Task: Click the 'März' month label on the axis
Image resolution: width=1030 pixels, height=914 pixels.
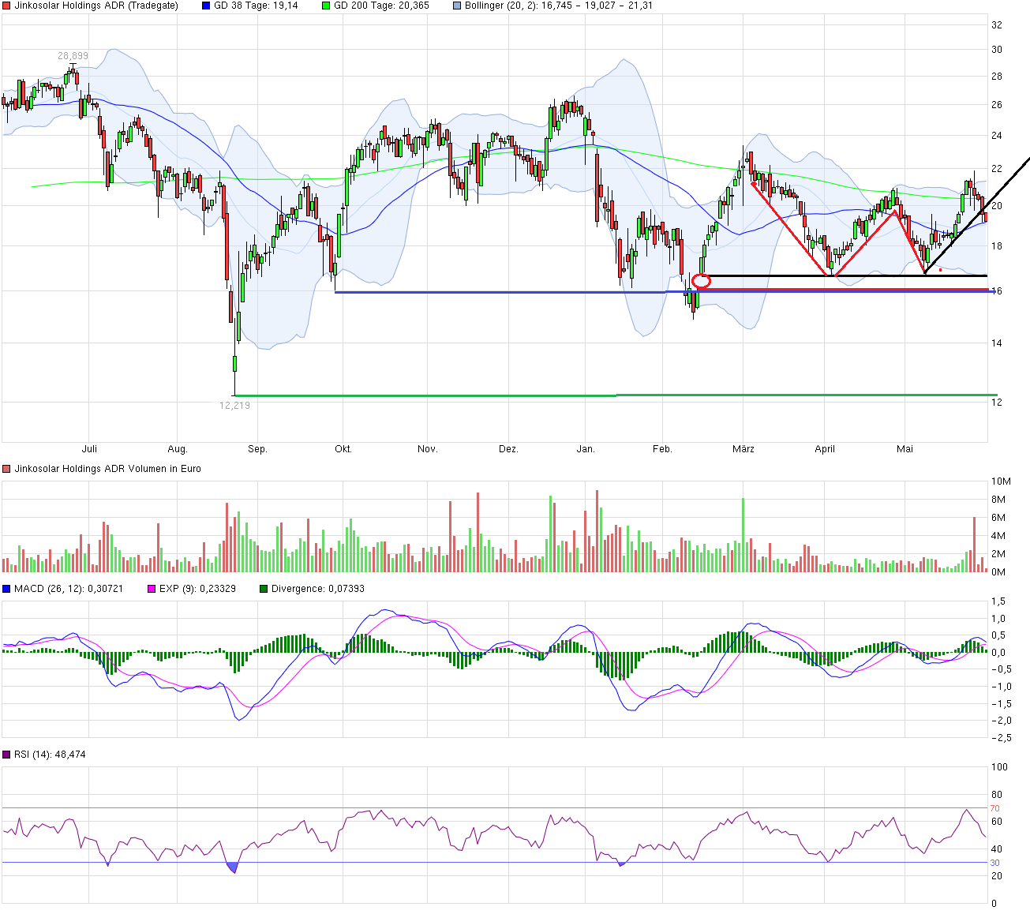Action: 743,449
